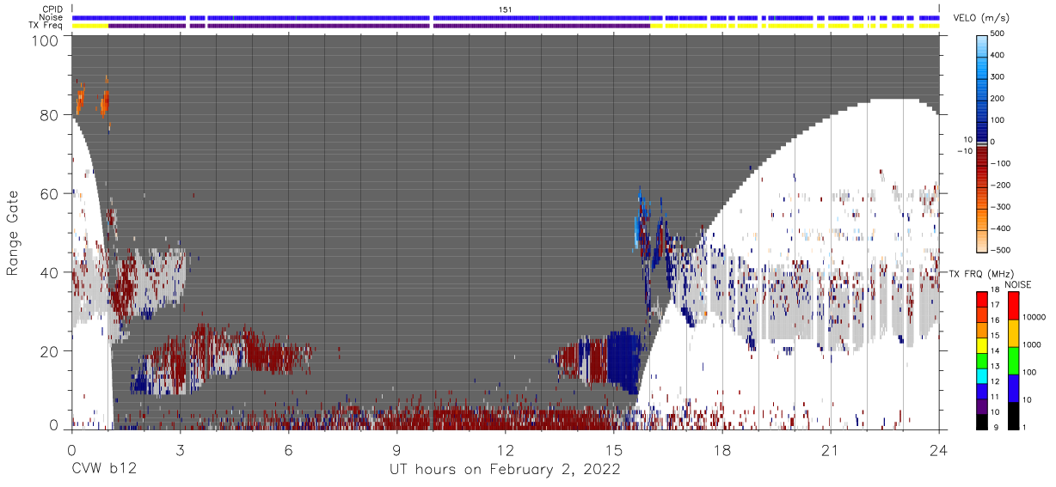
Task: Click the 3 tick on UT hours axis
Action: 180,449
